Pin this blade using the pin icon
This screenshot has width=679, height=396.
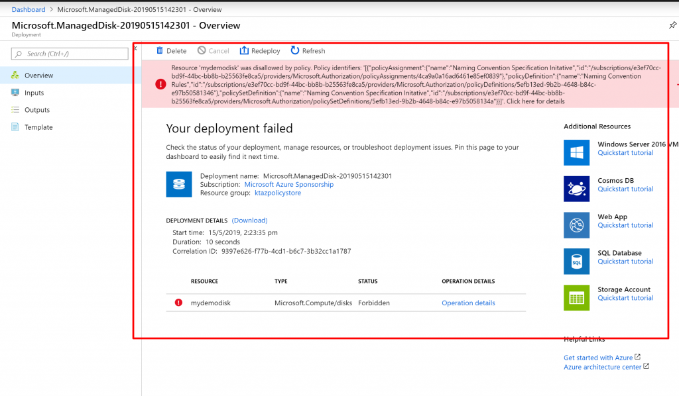tap(673, 25)
